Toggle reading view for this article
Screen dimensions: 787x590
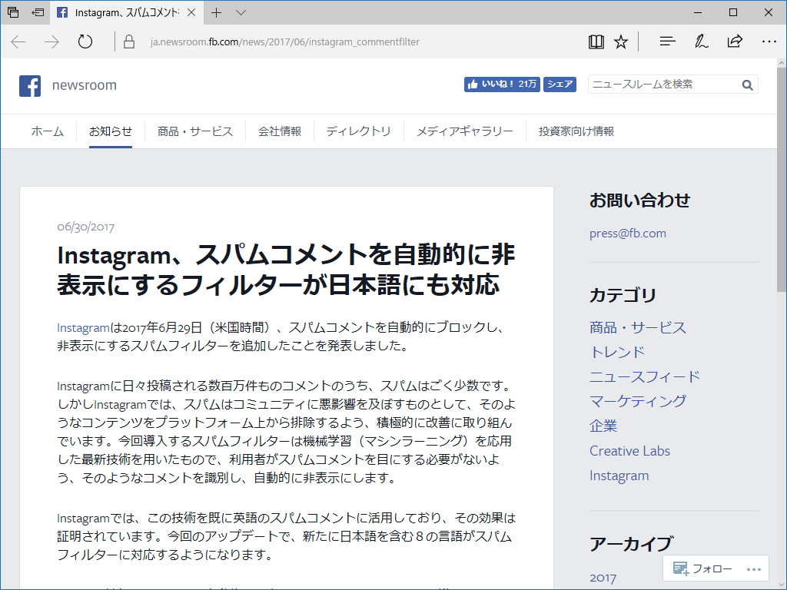596,41
